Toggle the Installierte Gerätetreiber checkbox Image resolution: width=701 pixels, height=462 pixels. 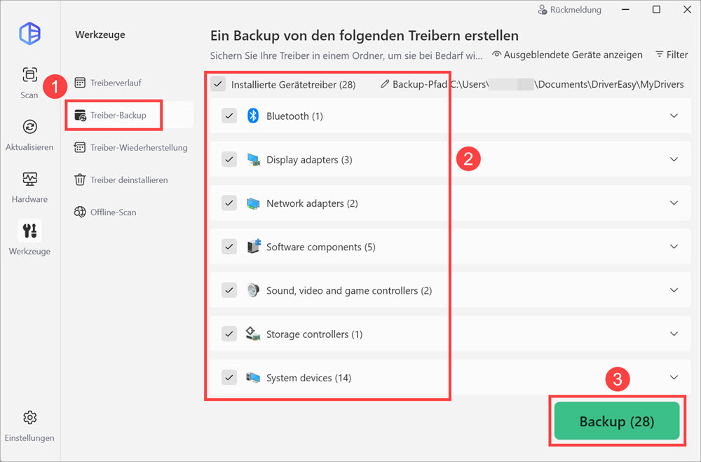point(219,84)
